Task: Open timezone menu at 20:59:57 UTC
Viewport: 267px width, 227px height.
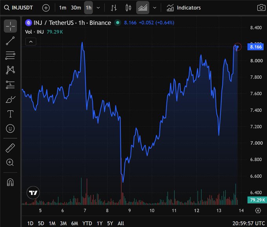Action: (249, 223)
